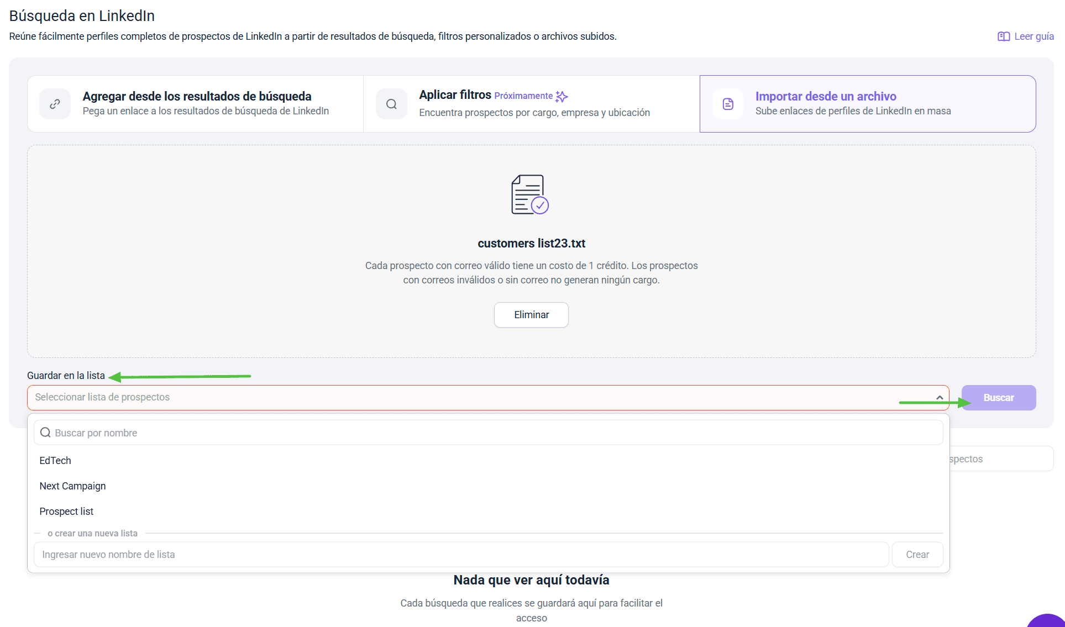The image size is (1065, 627).
Task: Click the document icon for file import
Action: click(x=728, y=104)
